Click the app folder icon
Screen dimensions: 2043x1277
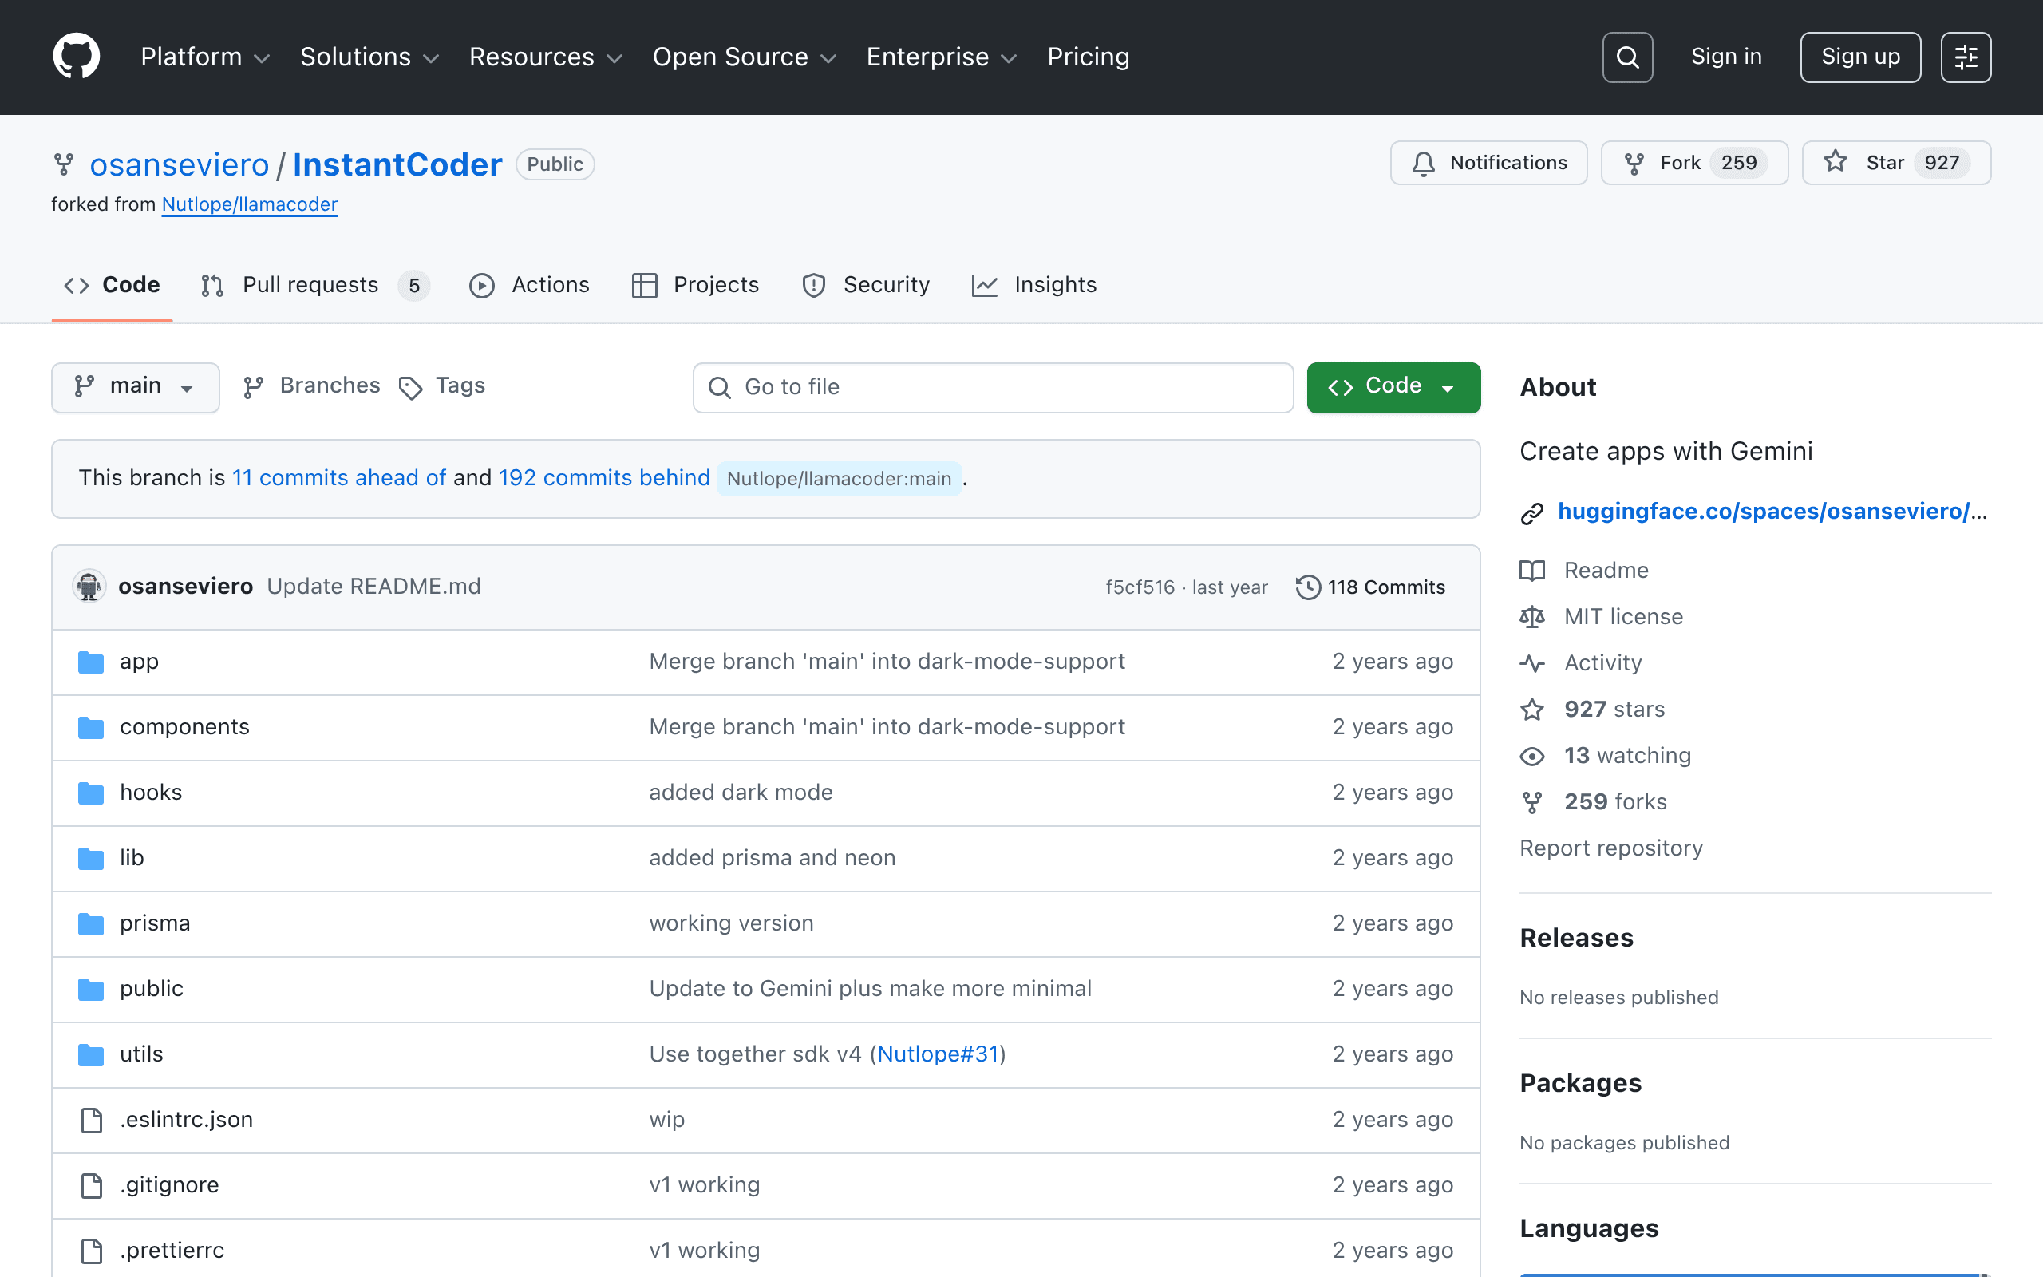click(91, 662)
